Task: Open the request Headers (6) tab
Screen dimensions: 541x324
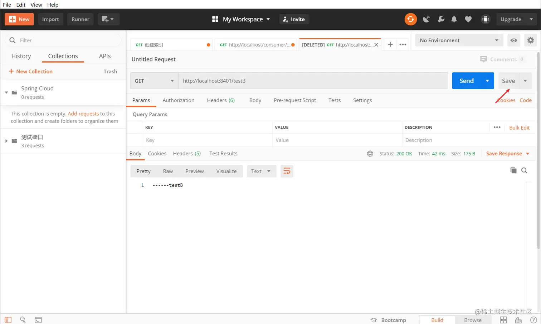Action: click(221, 100)
